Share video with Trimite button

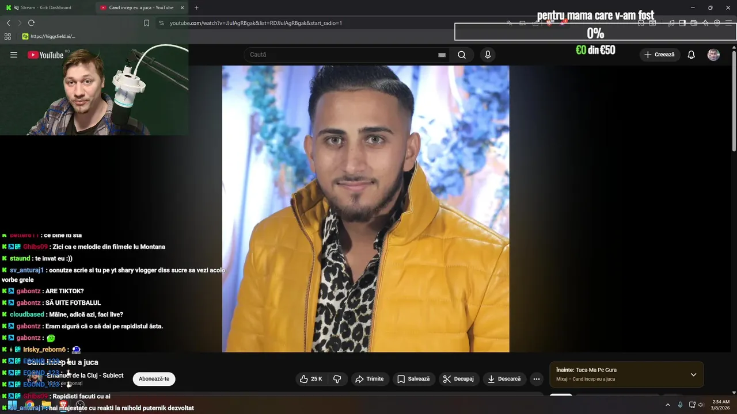click(x=369, y=379)
